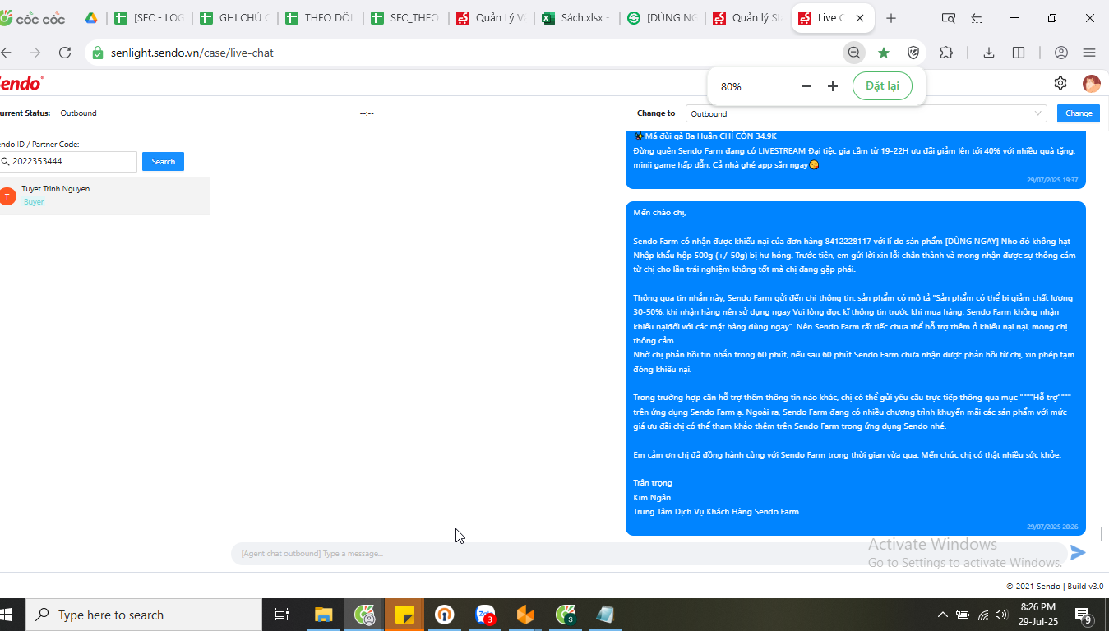Click the blue Search button

point(163,162)
